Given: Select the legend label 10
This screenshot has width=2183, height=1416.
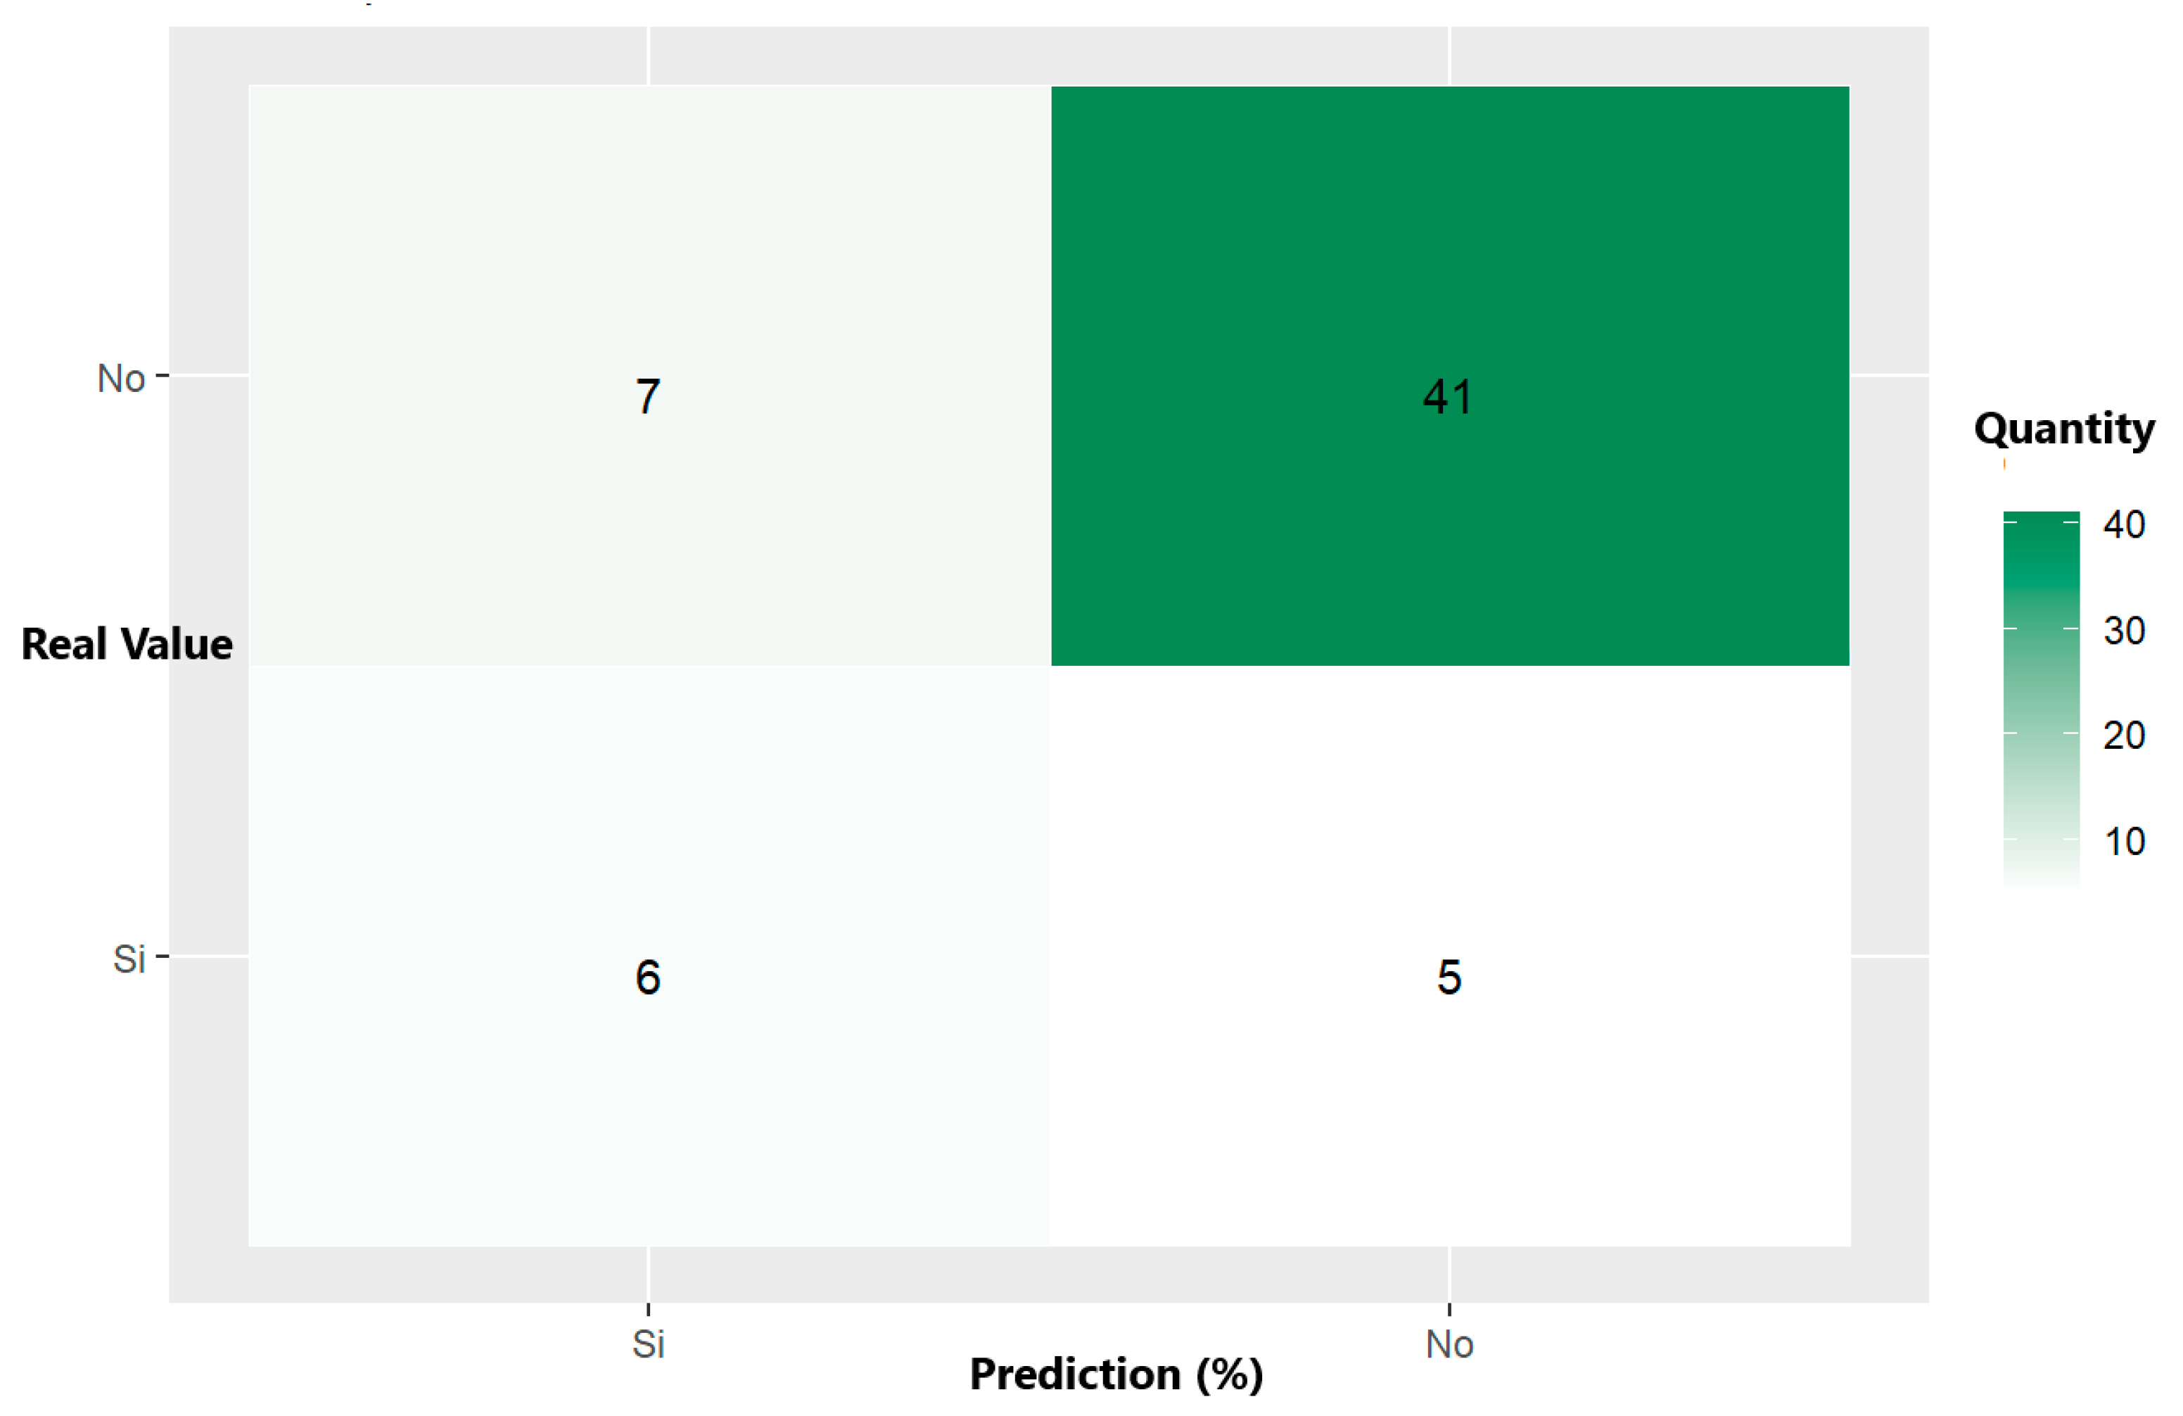Looking at the screenshot, I should pos(2125,842).
